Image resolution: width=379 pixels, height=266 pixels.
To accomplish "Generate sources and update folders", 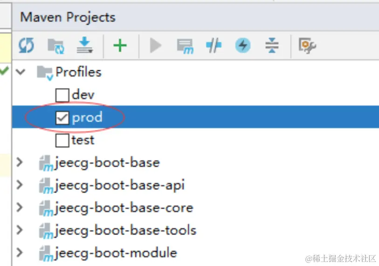I will 56,46.
